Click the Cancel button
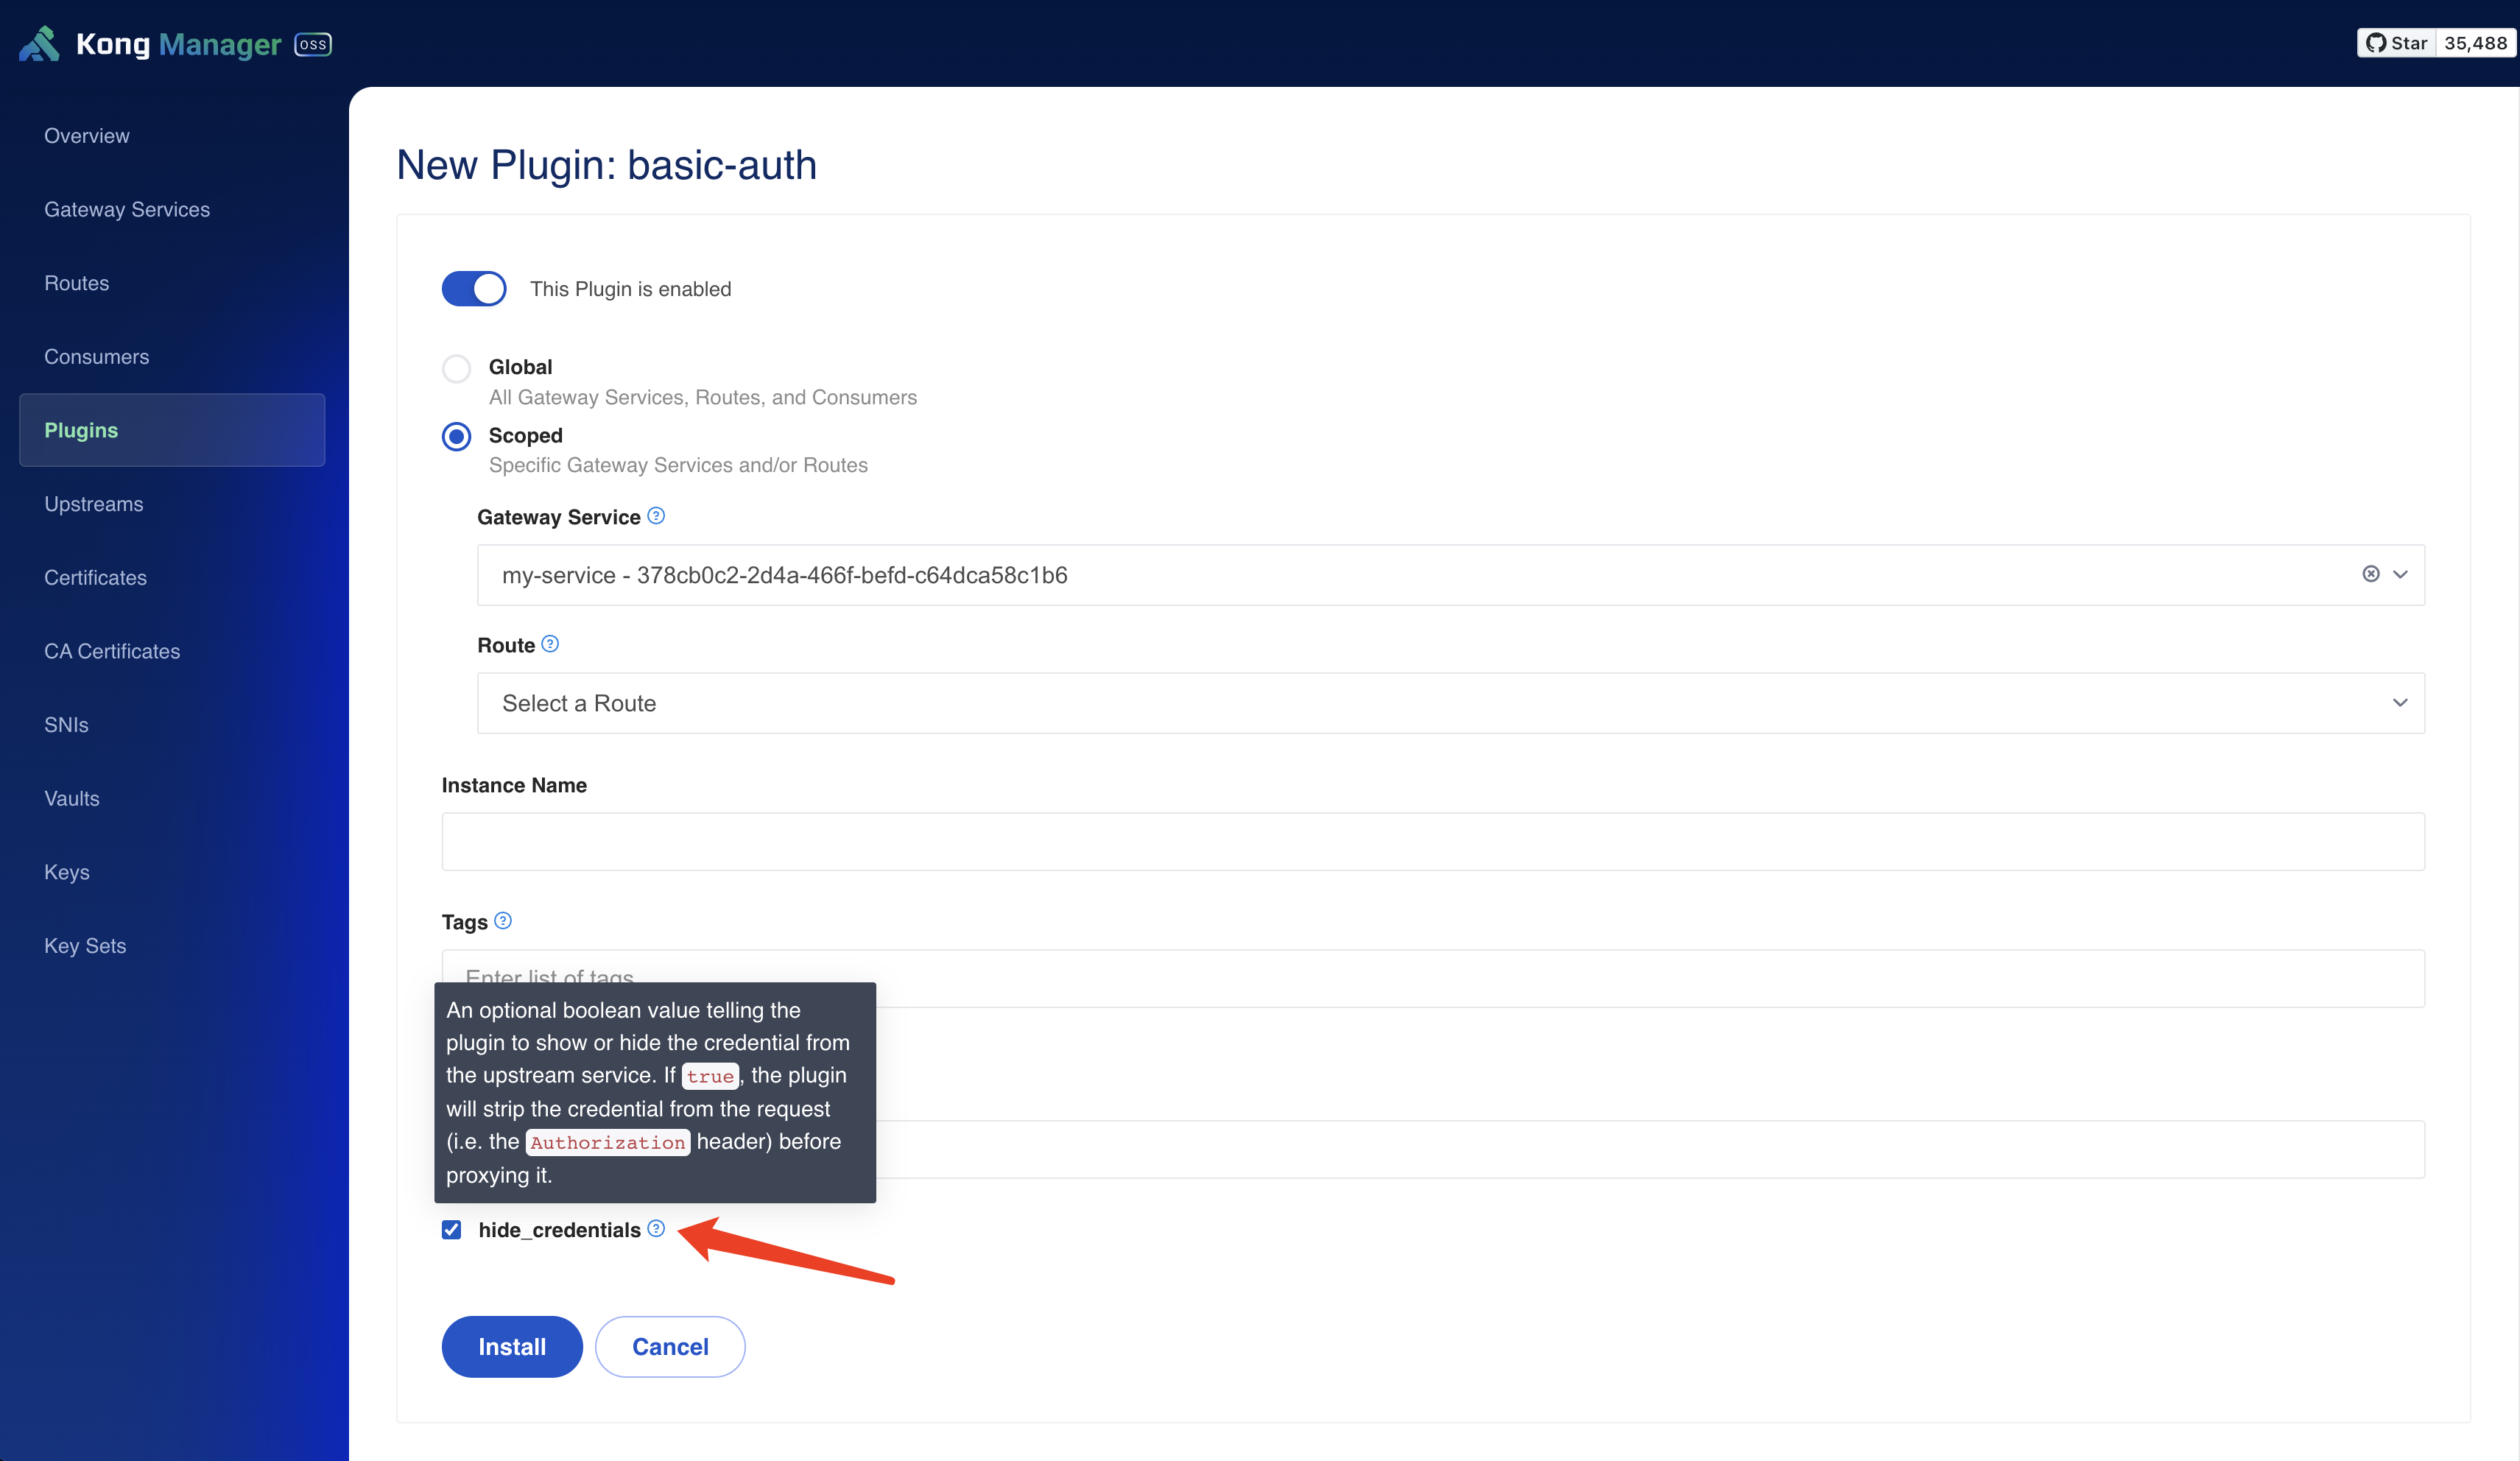The height and width of the screenshot is (1461, 2520). coord(669,1346)
